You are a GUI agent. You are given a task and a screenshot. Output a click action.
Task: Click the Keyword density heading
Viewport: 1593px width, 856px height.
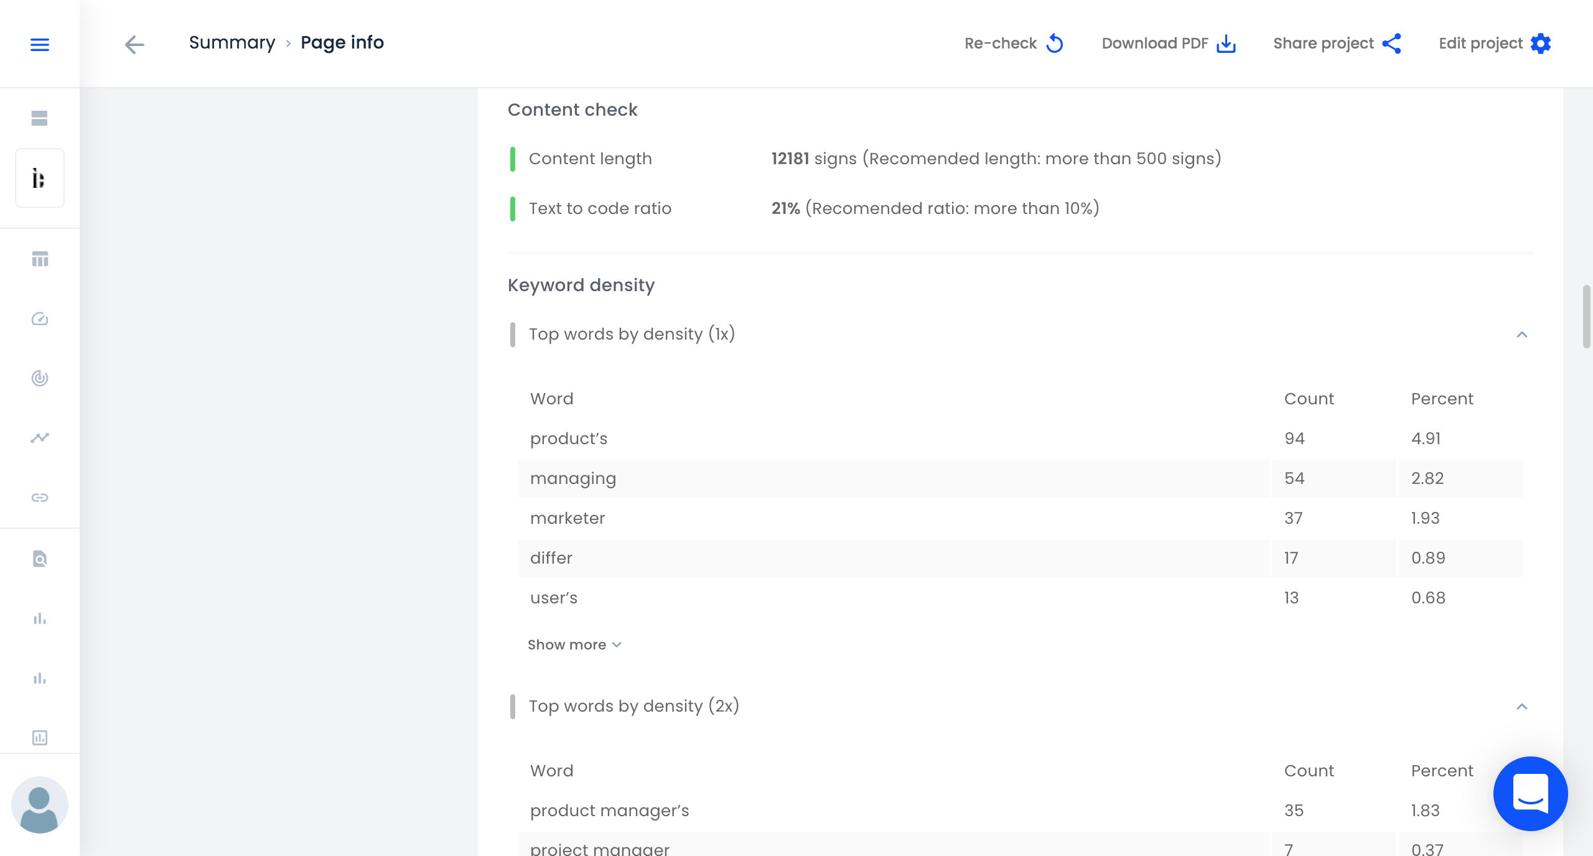tap(581, 285)
